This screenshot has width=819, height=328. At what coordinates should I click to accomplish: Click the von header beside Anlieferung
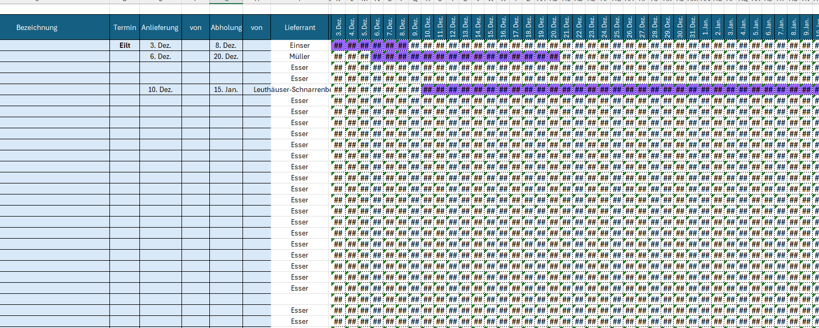(196, 27)
